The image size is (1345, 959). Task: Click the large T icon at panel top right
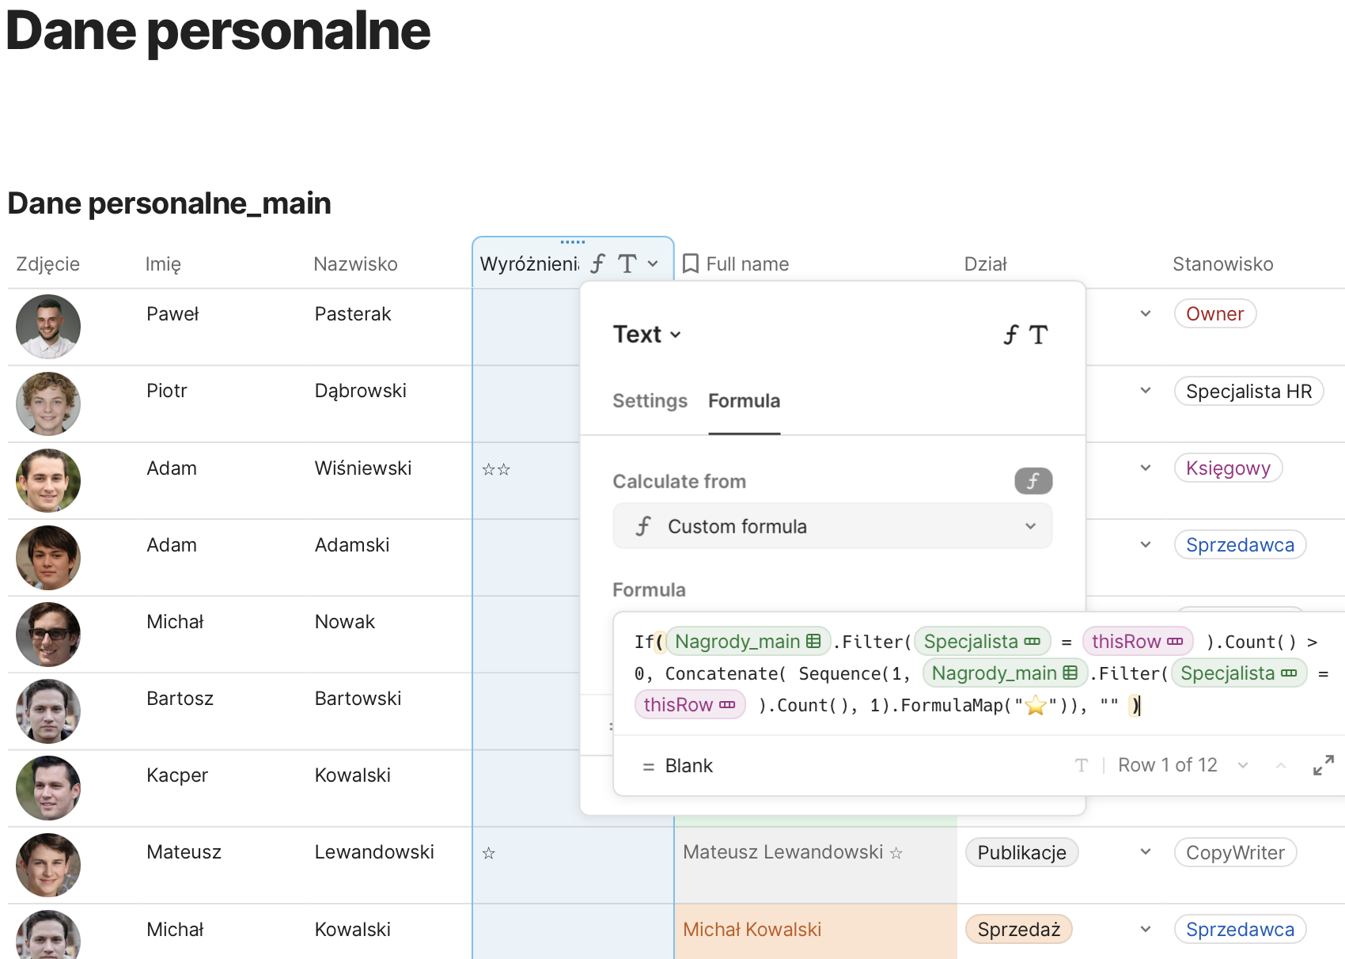(1038, 335)
